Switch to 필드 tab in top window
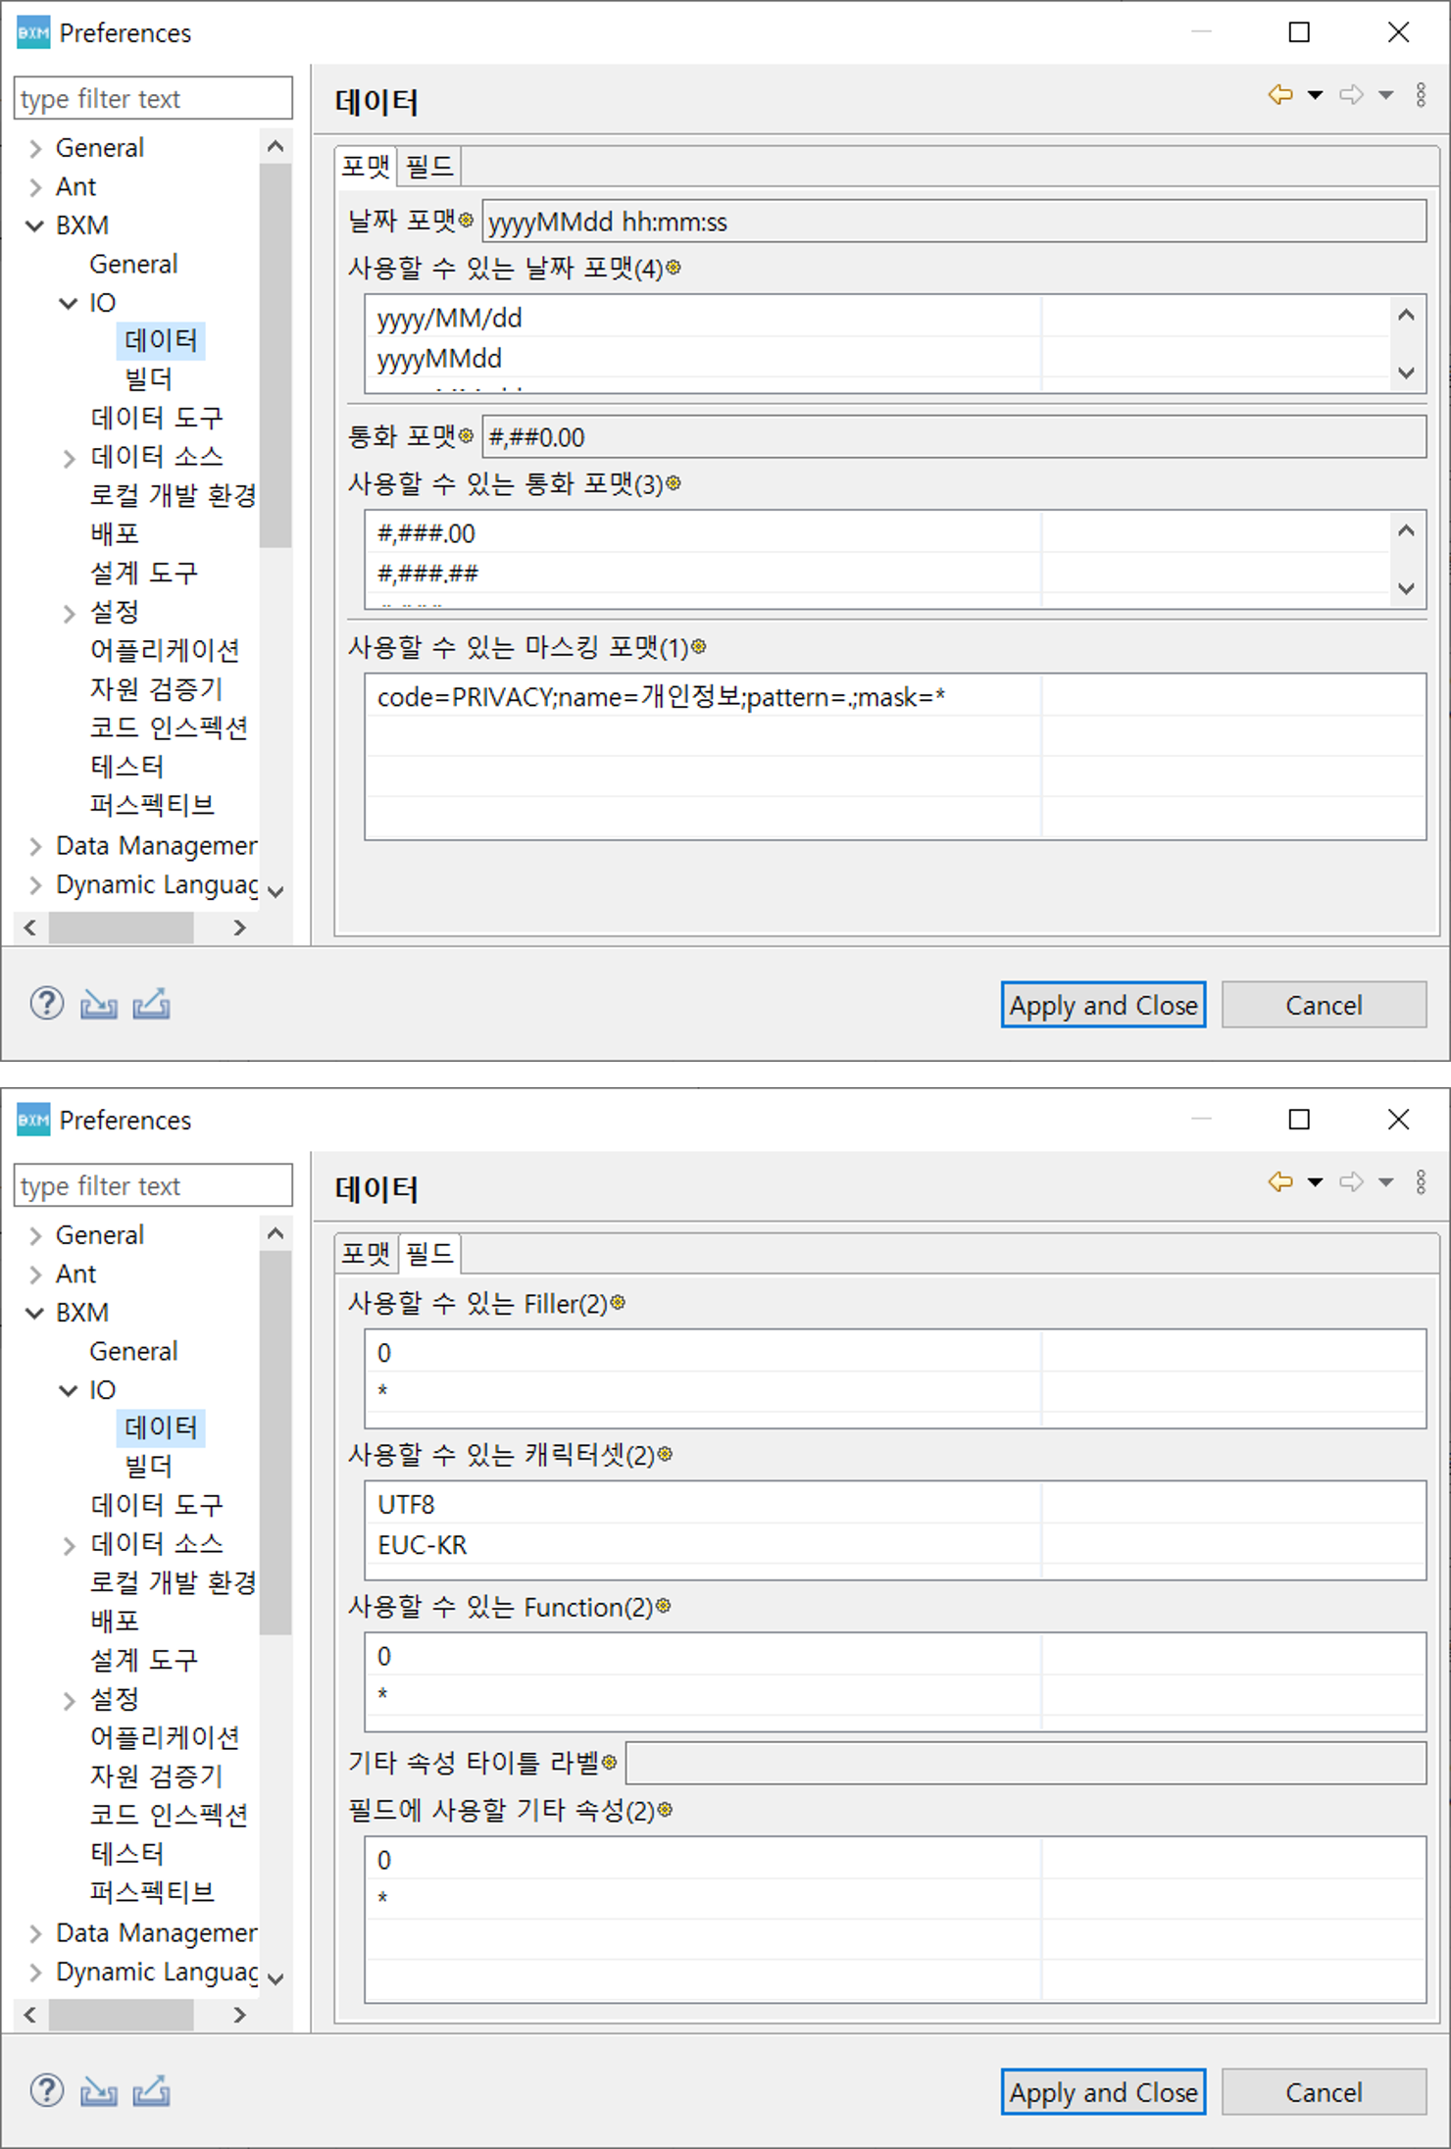This screenshot has height=2149, width=1451. coord(429,167)
